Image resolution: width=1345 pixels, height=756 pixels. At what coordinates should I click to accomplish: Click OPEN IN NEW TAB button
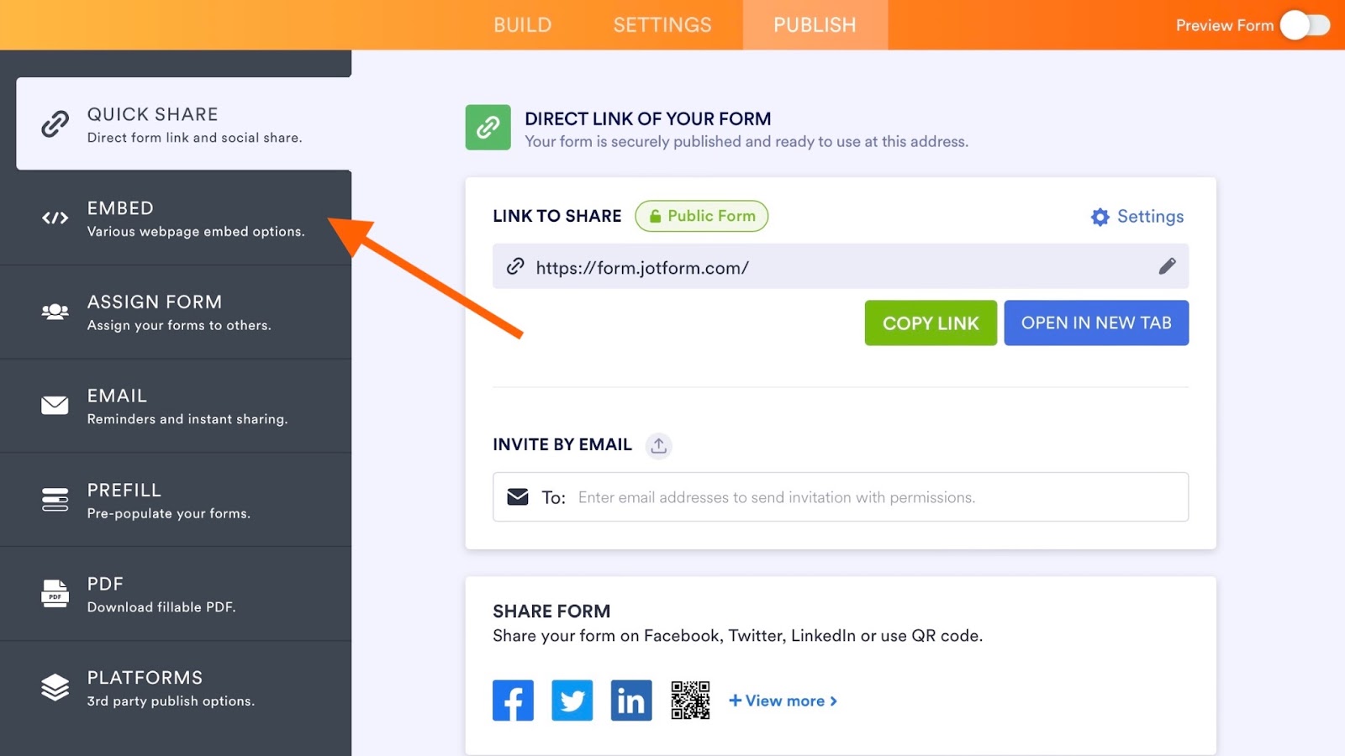point(1096,323)
